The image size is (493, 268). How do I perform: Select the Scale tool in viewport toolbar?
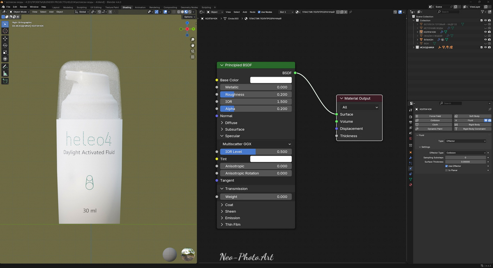click(x=5, y=52)
